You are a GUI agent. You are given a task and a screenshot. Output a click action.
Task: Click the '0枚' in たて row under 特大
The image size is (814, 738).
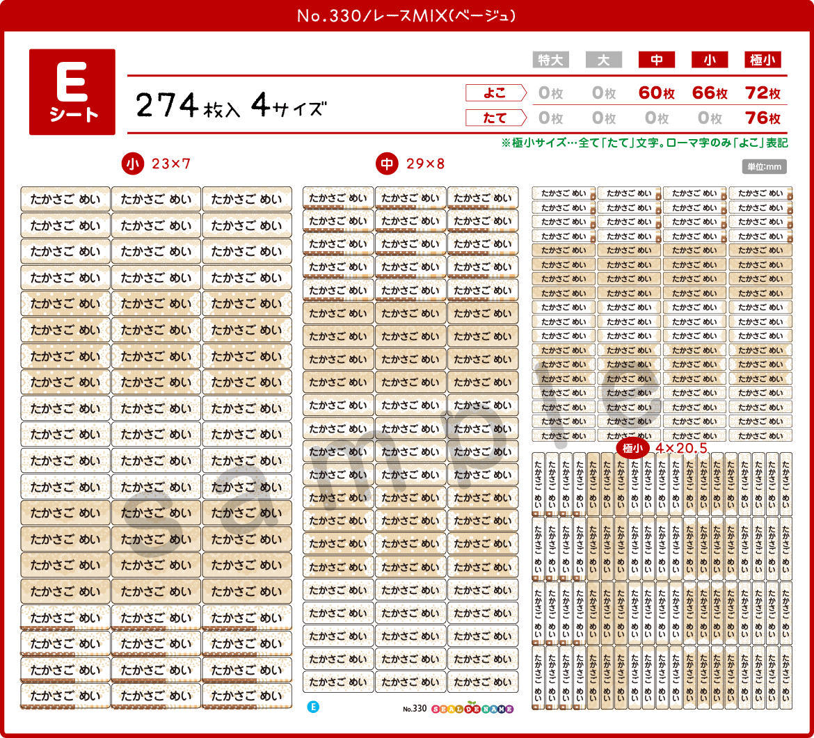point(551,118)
